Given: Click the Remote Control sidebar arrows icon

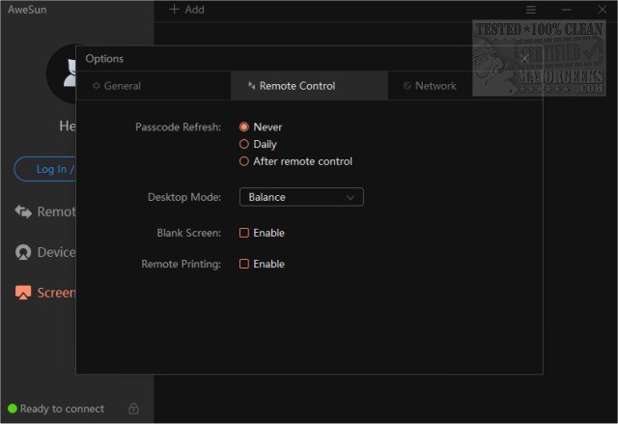Looking at the screenshot, I should tap(23, 212).
